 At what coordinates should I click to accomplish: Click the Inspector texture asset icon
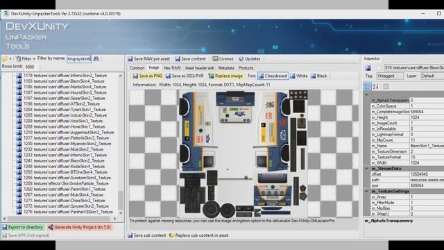pos(368,68)
